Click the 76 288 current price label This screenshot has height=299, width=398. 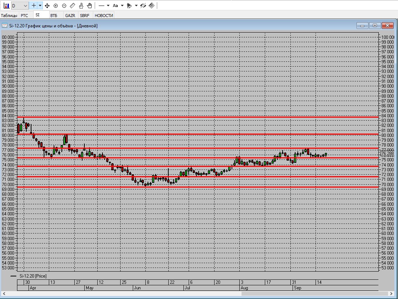[x=387, y=154]
